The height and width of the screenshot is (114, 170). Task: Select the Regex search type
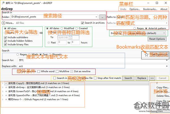(x=18, y=55)
